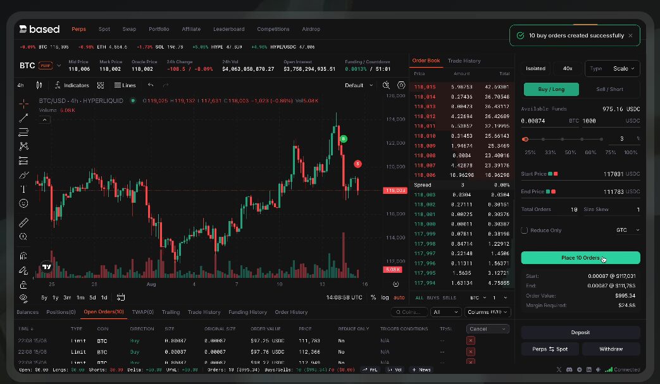Activate the chart zoom-in tool
The image size is (660, 384).
[23, 237]
